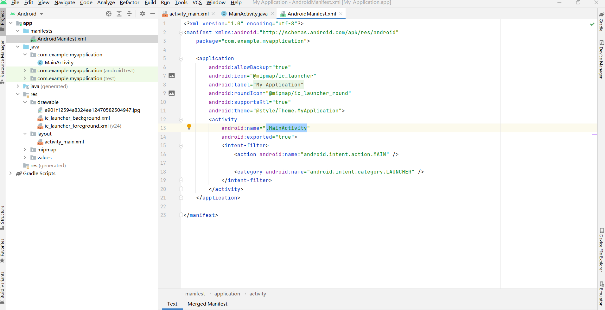Open the Emulator tool window

pos(601,294)
